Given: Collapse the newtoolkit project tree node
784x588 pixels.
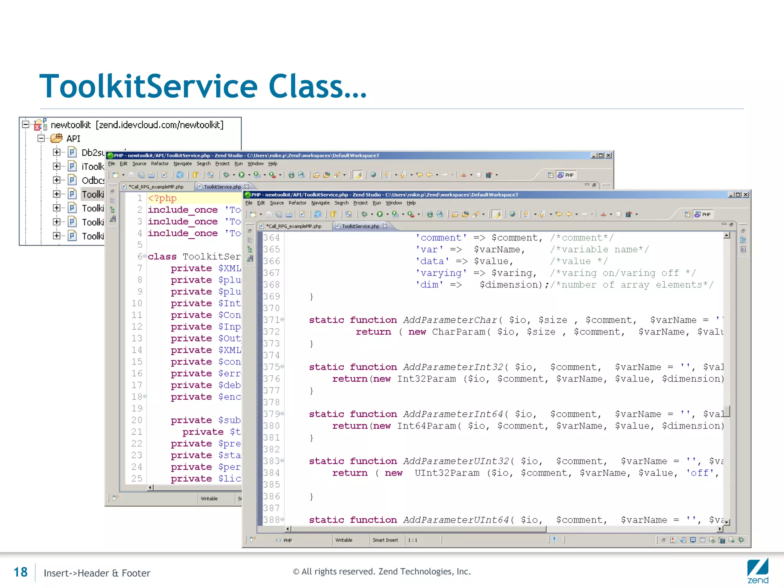Looking at the screenshot, I should 26,124.
